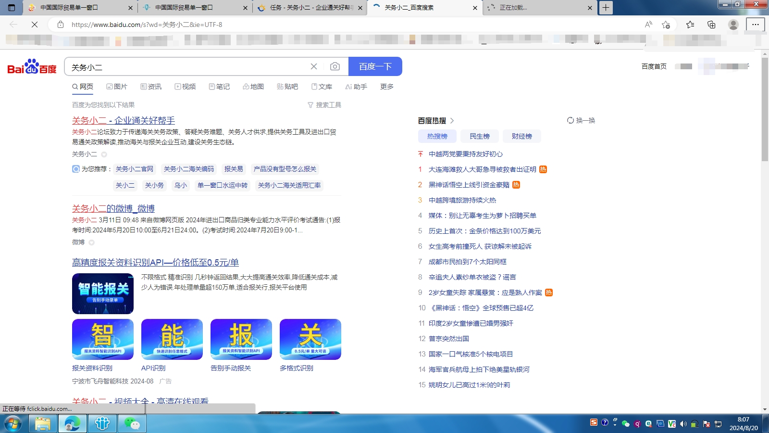The image size is (769, 433).
Task: Stop page loading with X button
Action: click(x=35, y=25)
